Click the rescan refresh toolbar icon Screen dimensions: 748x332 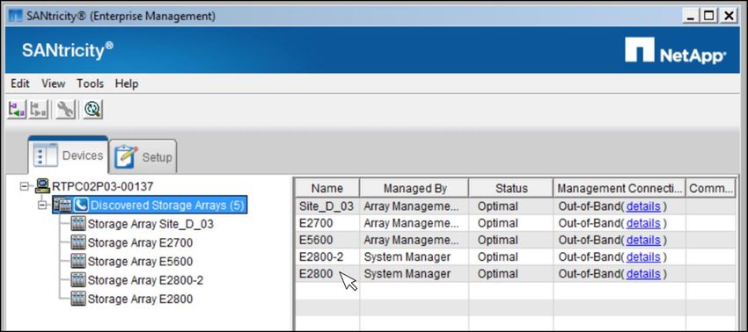(92, 110)
